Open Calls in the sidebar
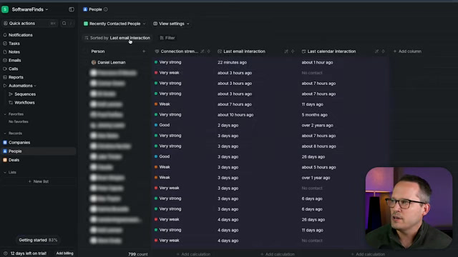458x257 pixels. click(x=13, y=69)
